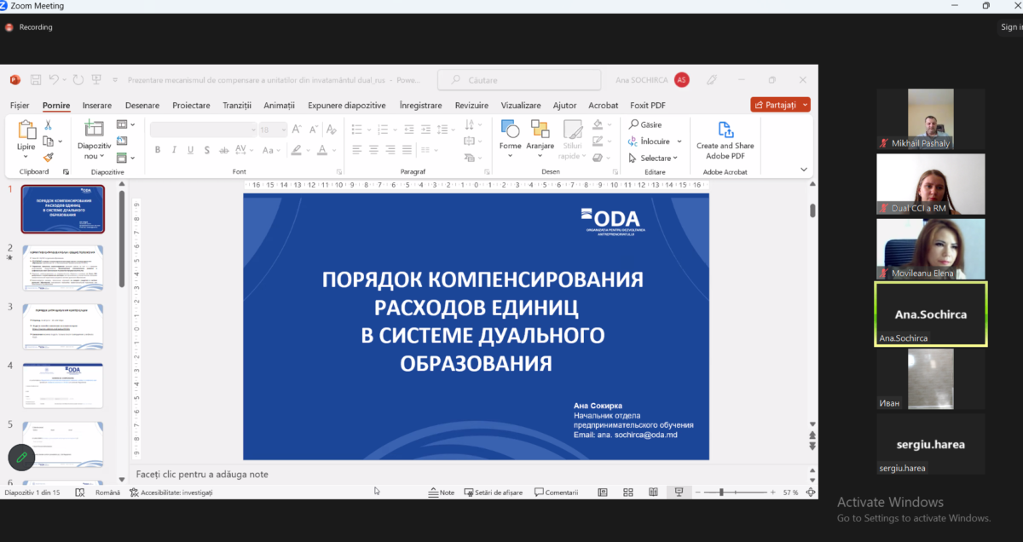Click the Increase font size icon

point(297,130)
